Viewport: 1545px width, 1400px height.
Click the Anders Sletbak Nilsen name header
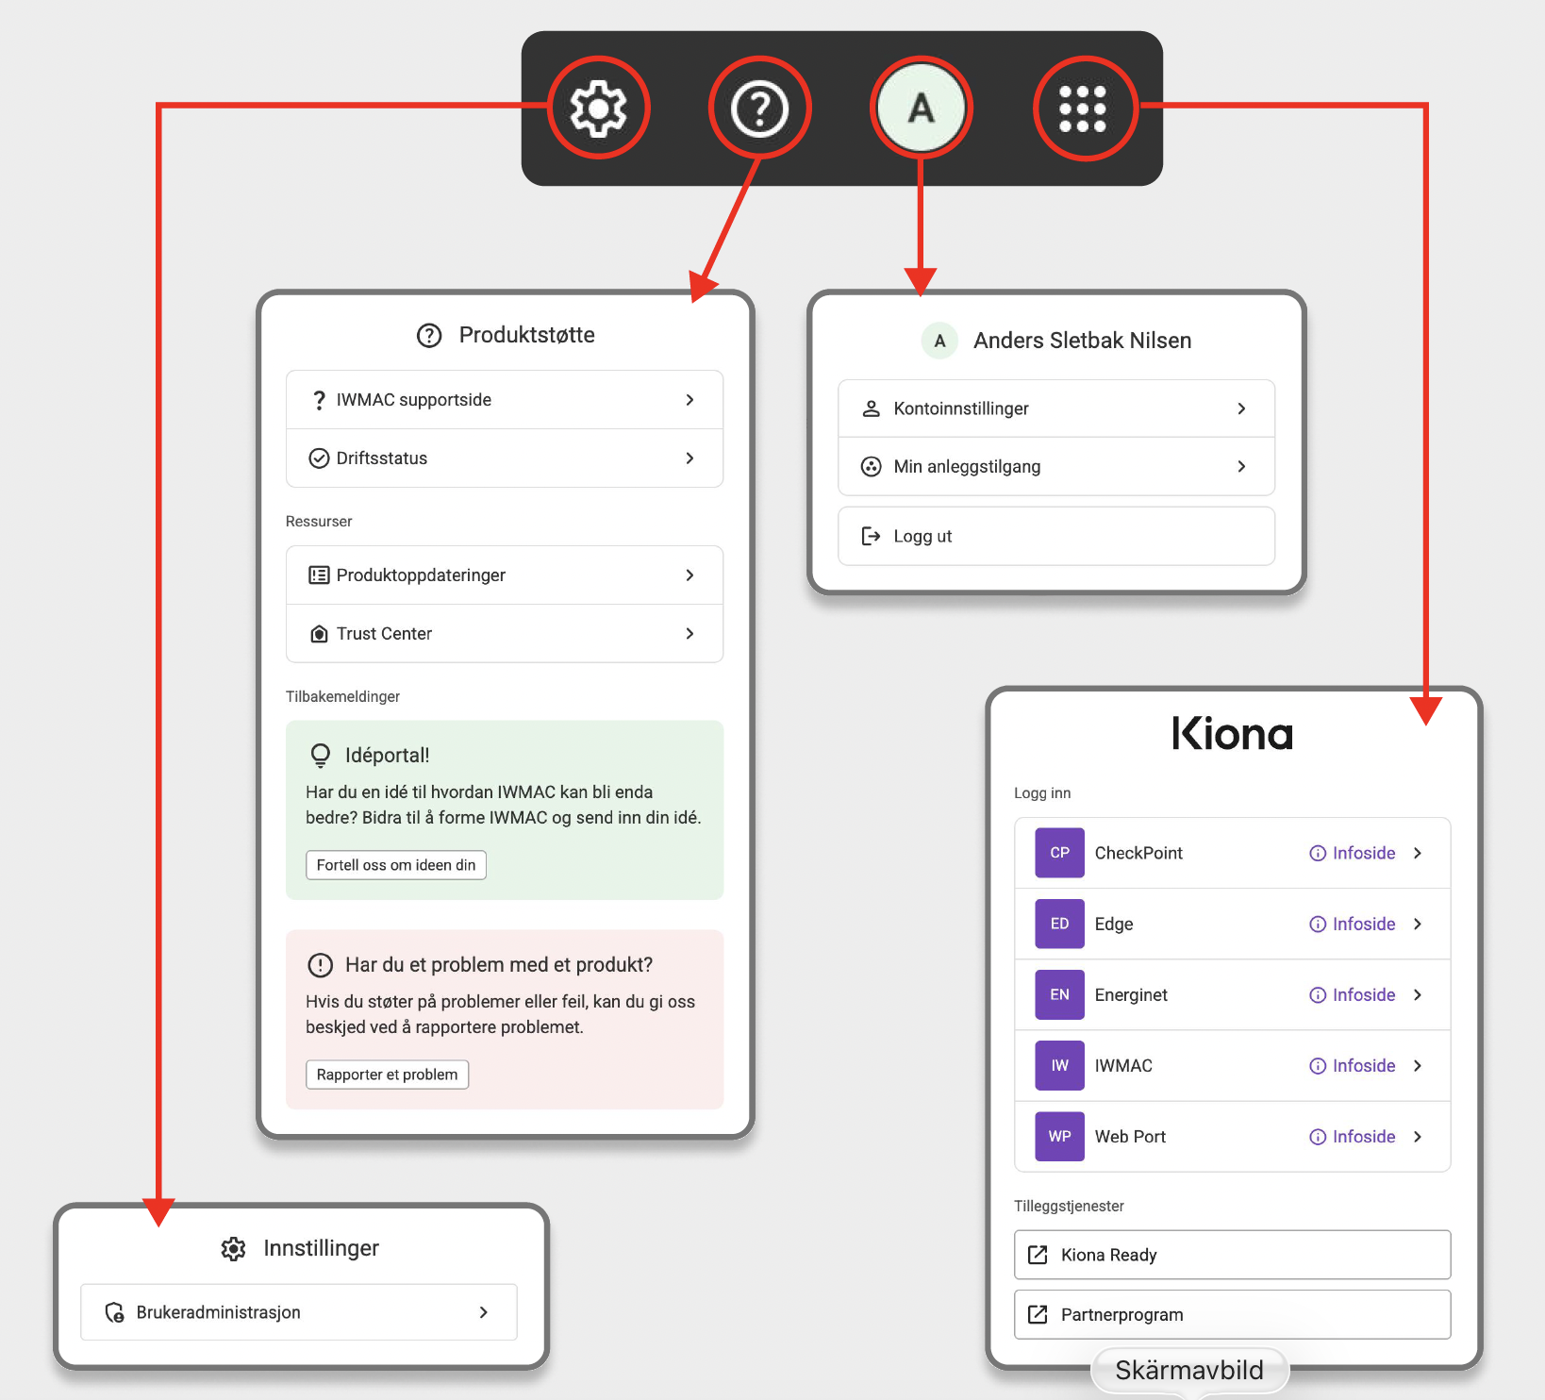click(x=1082, y=341)
